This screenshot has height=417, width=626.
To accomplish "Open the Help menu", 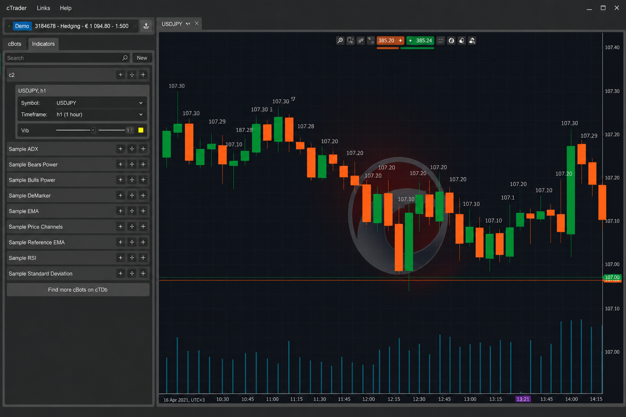I will tap(66, 8).
